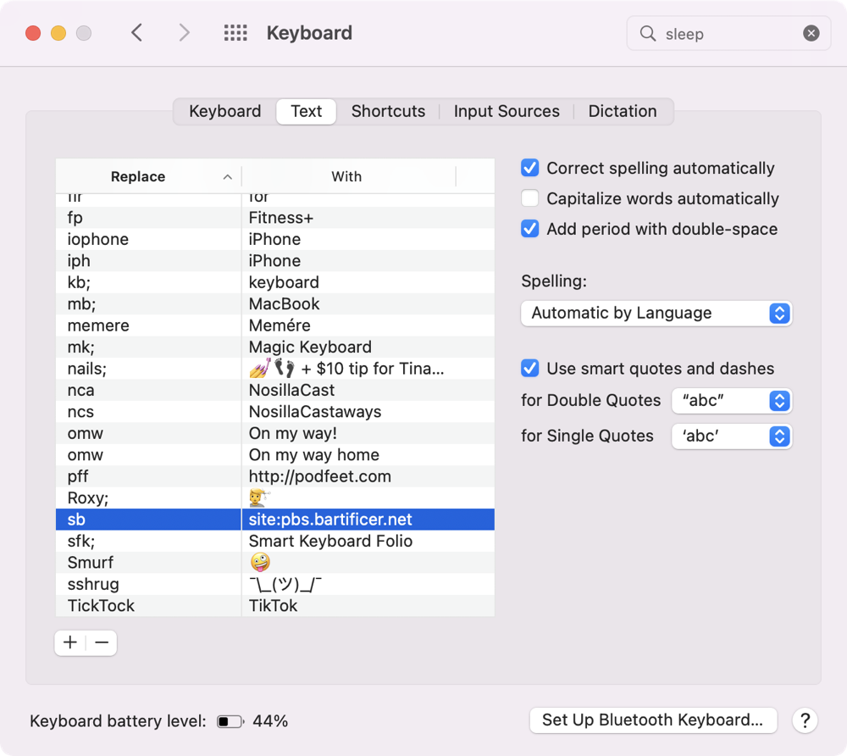847x756 pixels.
Task: Enable Capitalize words automatically
Action: click(530, 198)
